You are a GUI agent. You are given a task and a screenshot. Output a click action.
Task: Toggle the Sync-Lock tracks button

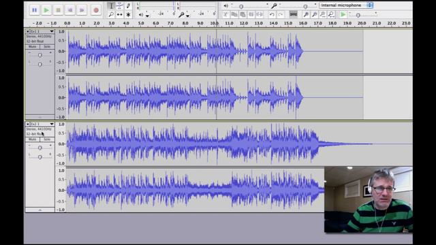(294, 14)
